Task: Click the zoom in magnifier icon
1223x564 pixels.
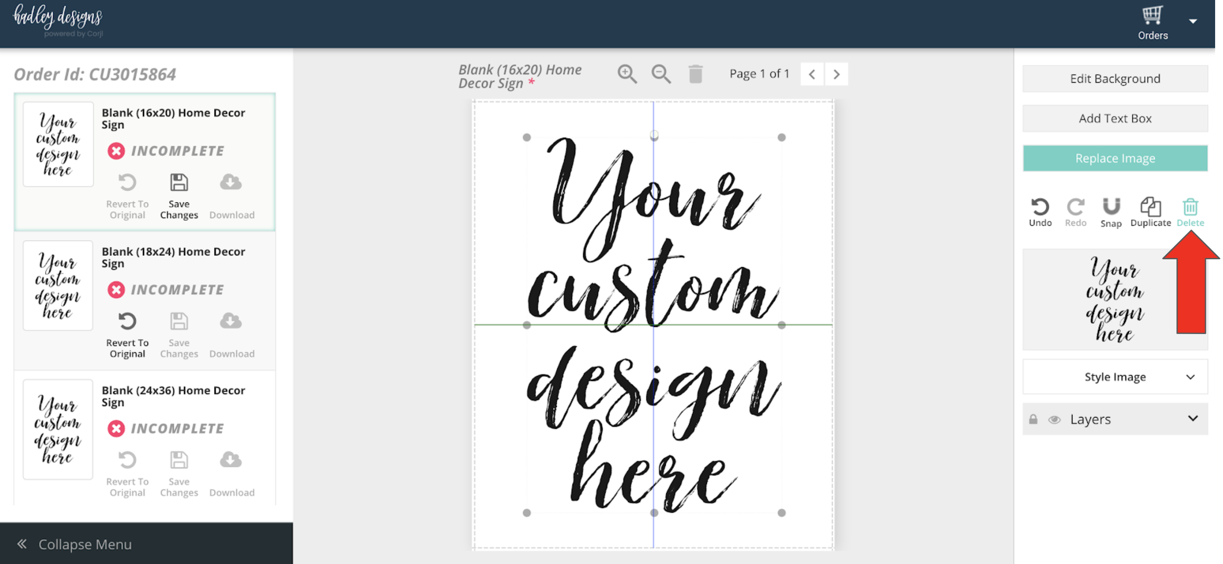Action: [626, 74]
